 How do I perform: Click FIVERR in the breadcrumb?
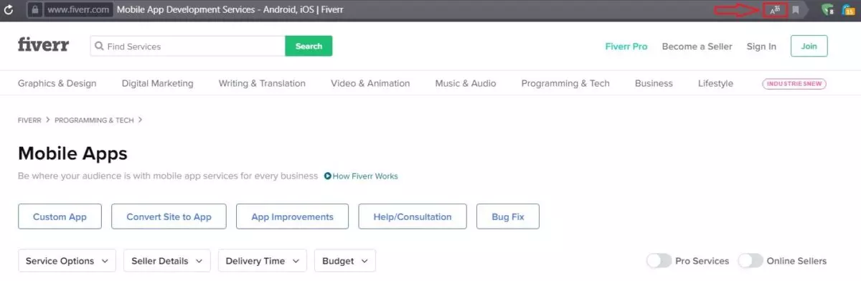pyautogui.click(x=29, y=120)
